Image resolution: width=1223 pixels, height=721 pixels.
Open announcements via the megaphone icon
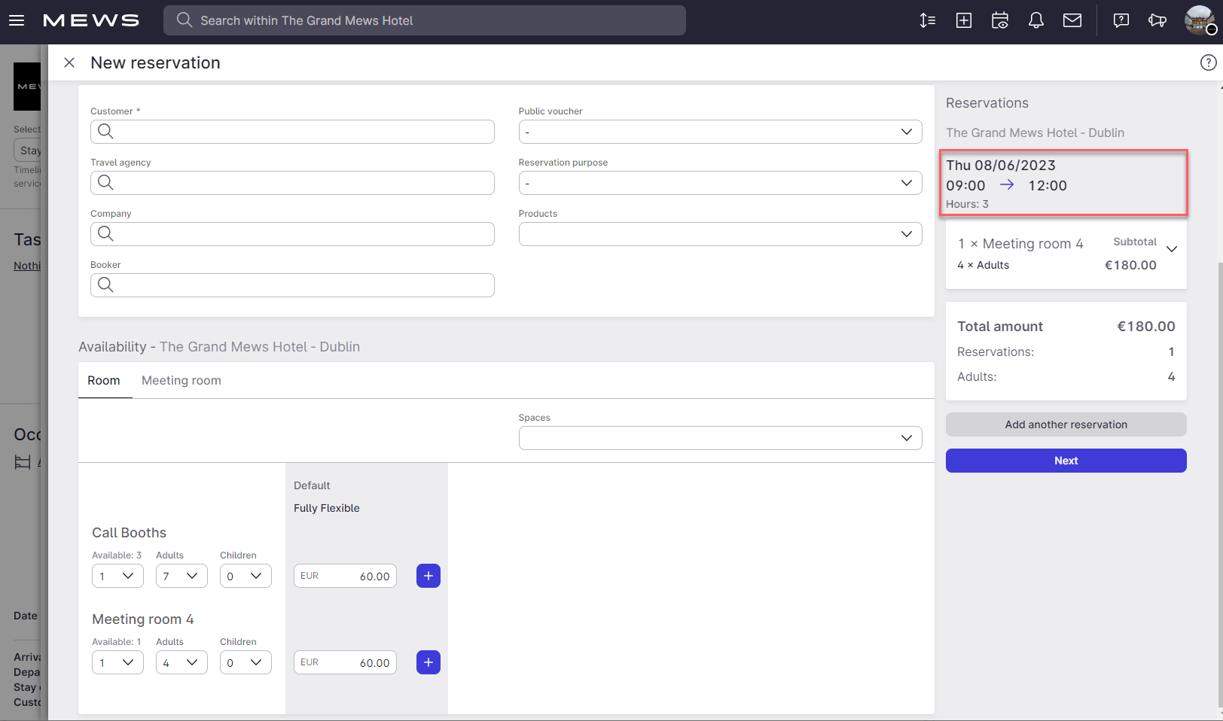(1157, 20)
